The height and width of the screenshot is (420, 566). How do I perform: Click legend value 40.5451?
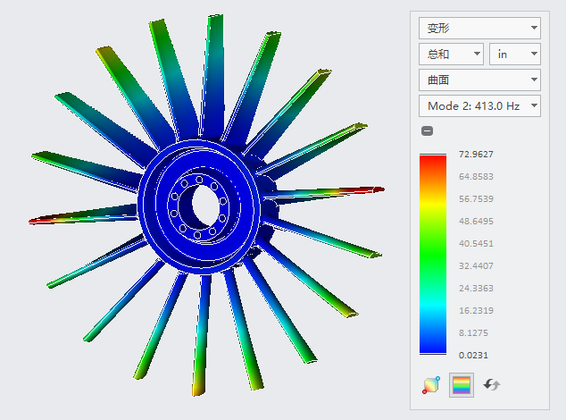[x=476, y=243]
